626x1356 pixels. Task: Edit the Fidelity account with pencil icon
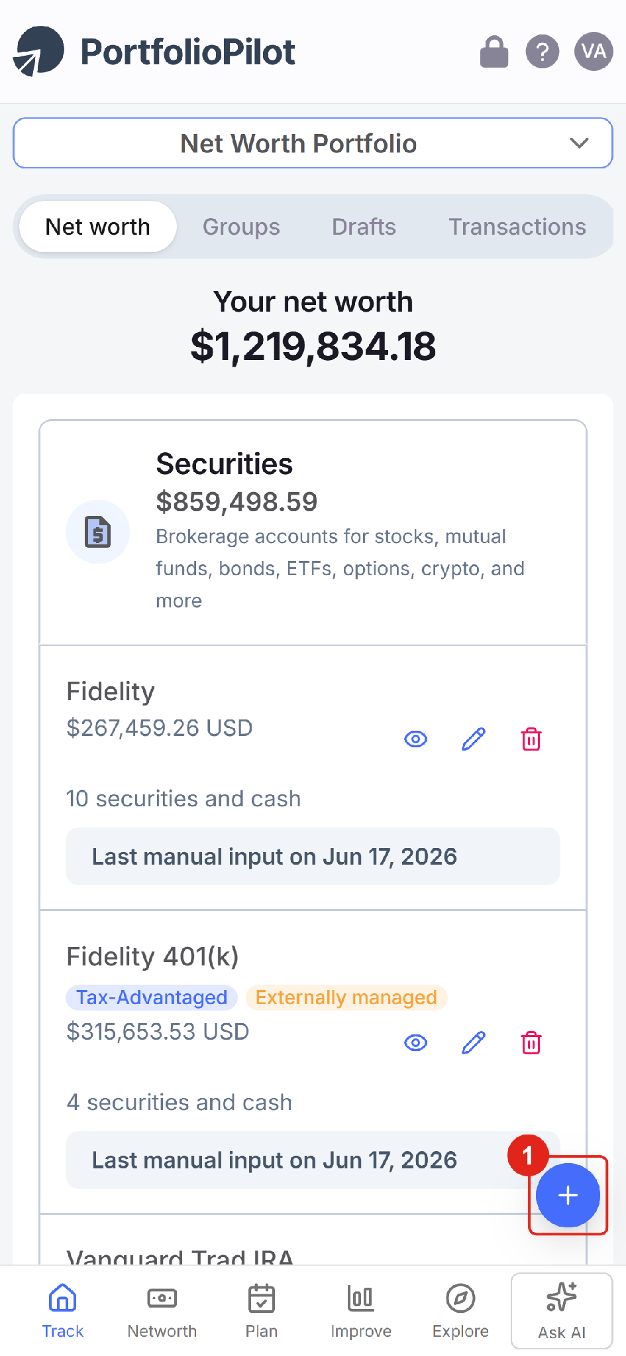click(474, 739)
